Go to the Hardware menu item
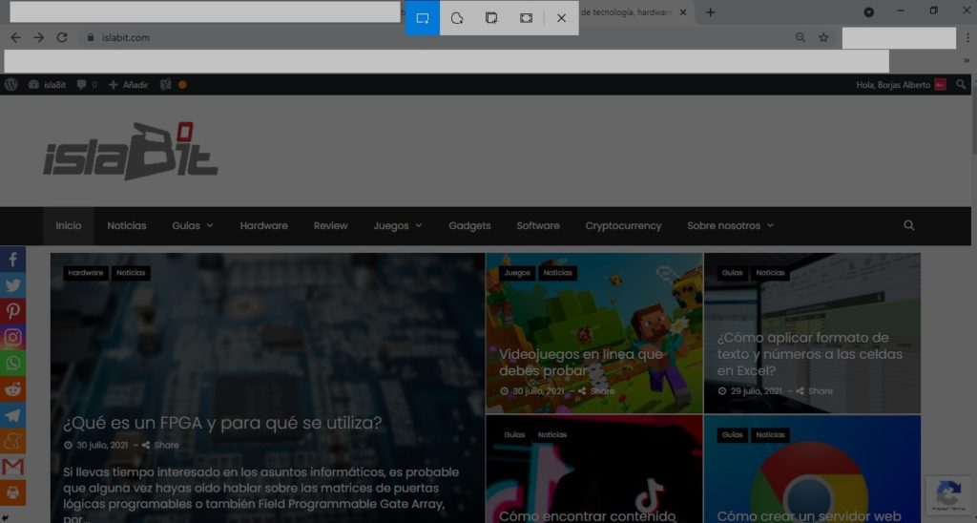Screen dimensions: 977x523 263,226
